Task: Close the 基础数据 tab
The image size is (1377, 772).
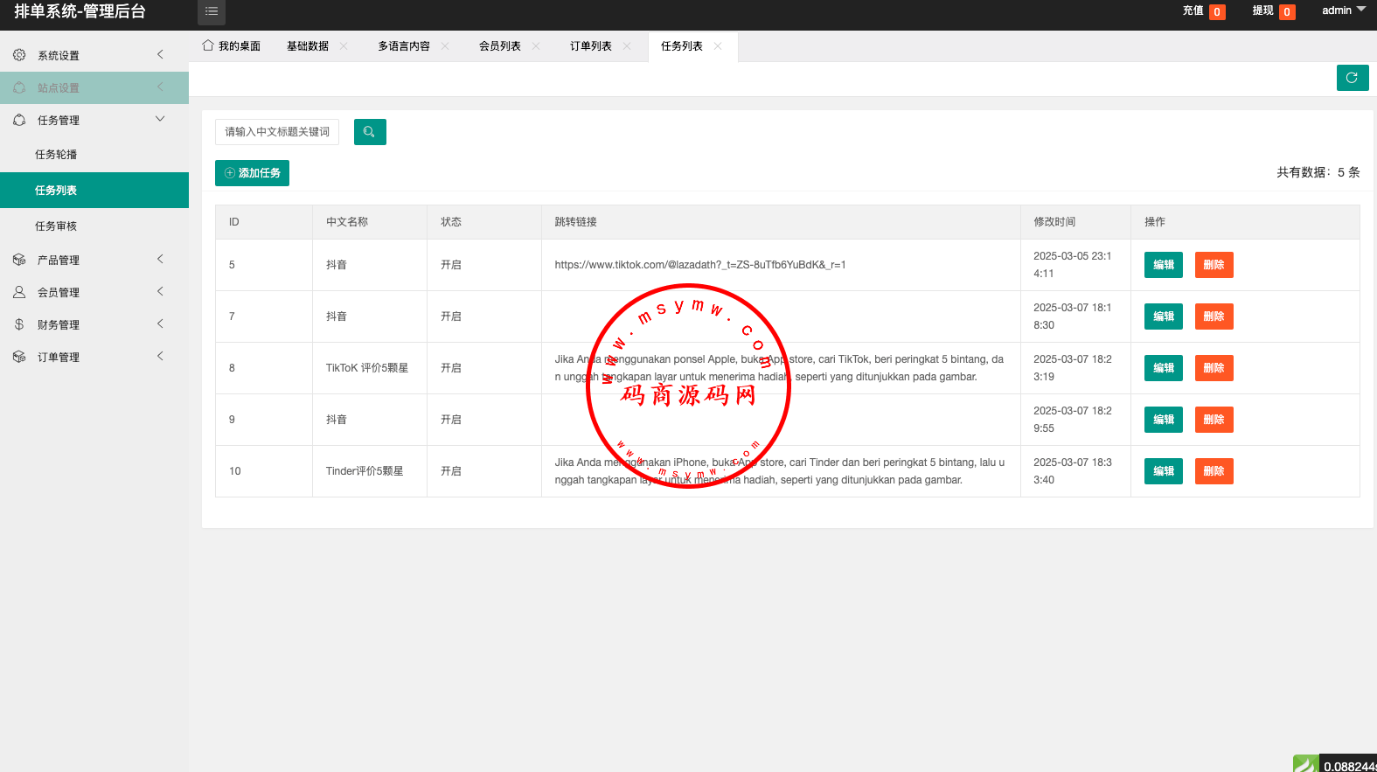Action: pos(344,46)
